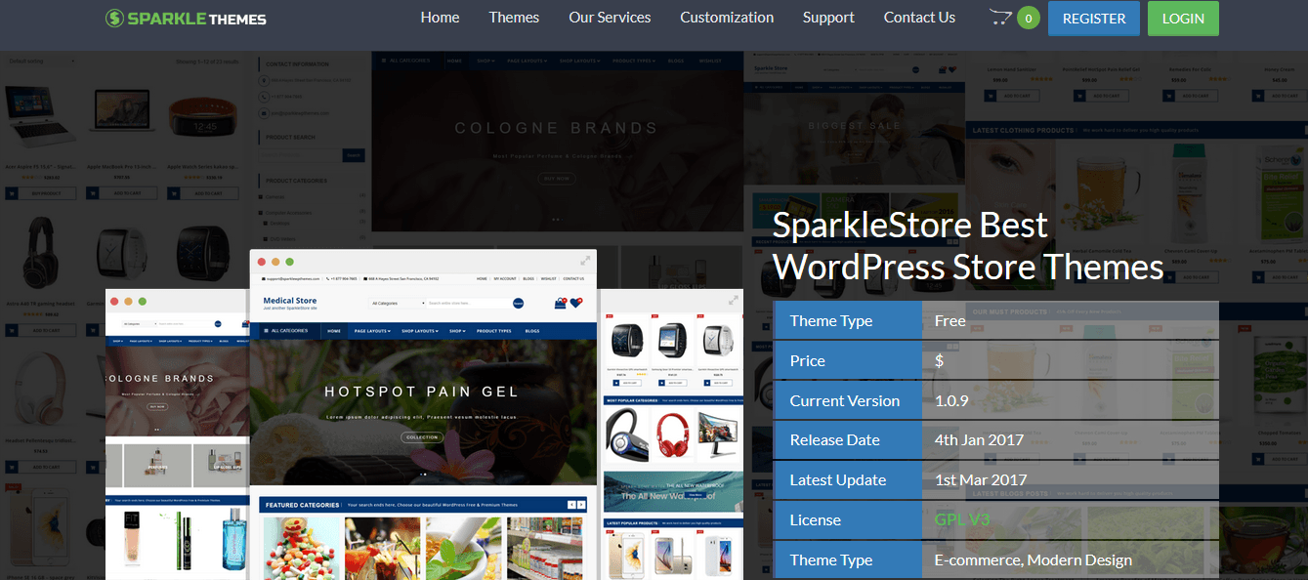Click the green cart count badge

(x=1028, y=18)
